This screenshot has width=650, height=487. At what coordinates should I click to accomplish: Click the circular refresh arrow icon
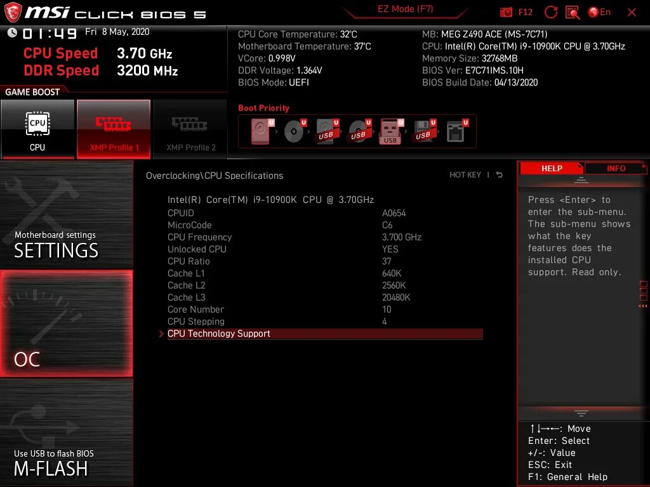pos(550,12)
